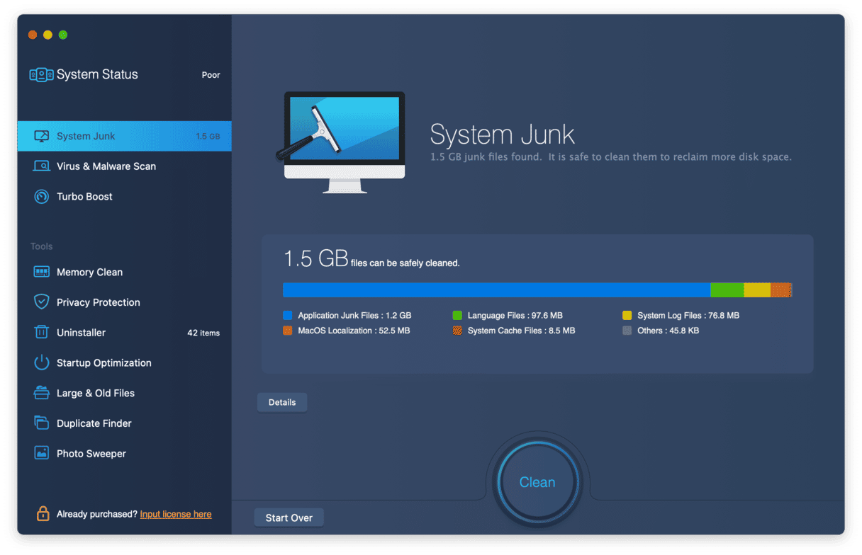Click the Virus & Malware Scan laptop icon

(41, 166)
